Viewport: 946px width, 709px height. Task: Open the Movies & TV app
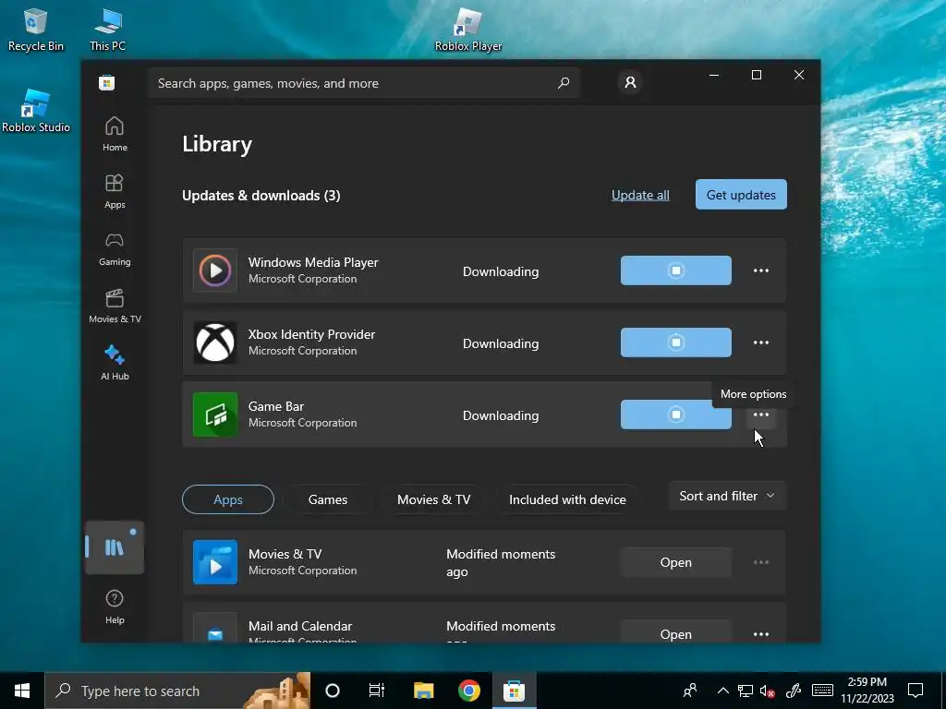pyautogui.click(x=675, y=562)
